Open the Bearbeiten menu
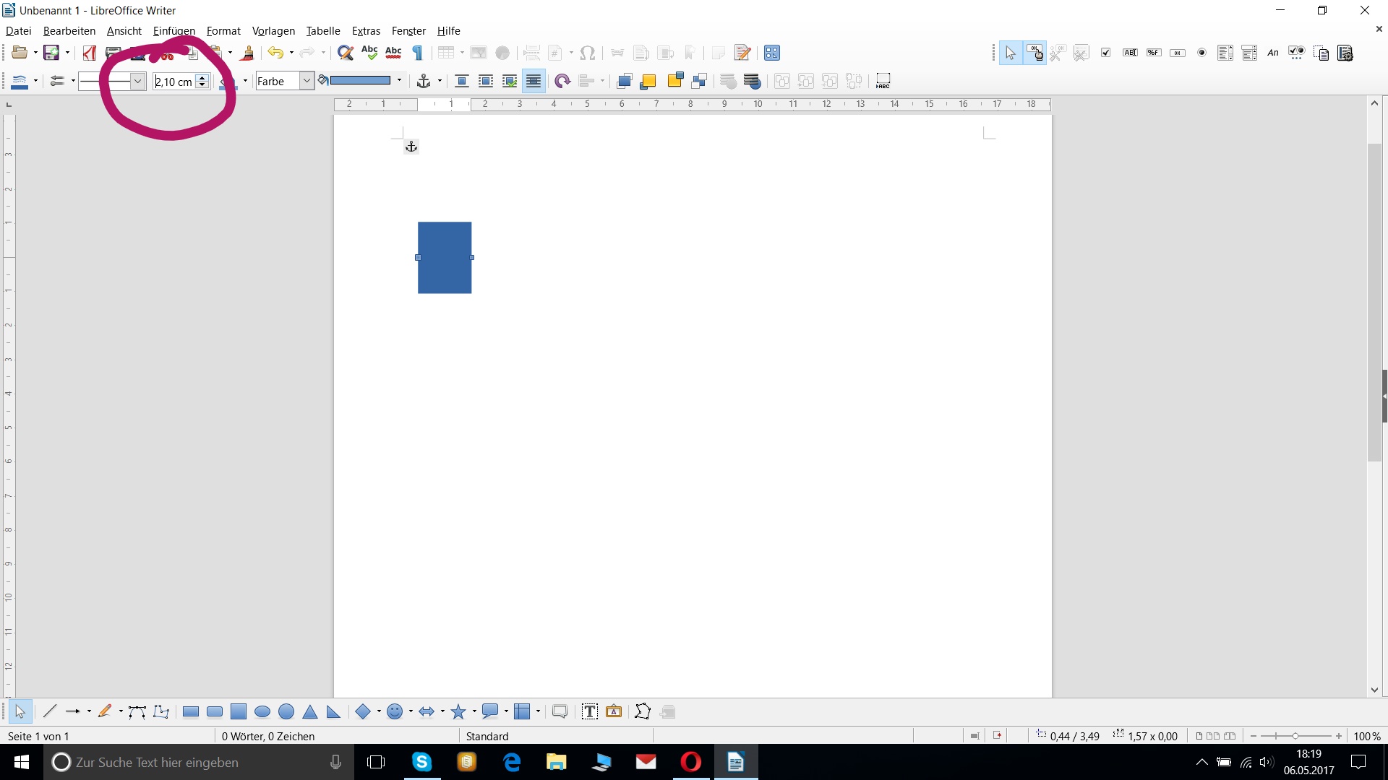The height and width of the screenshot is (780, 1388). coord(69,31)
